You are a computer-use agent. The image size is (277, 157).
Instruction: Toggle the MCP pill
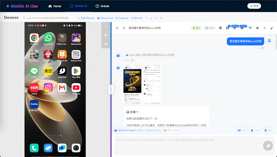pos(196,28)
